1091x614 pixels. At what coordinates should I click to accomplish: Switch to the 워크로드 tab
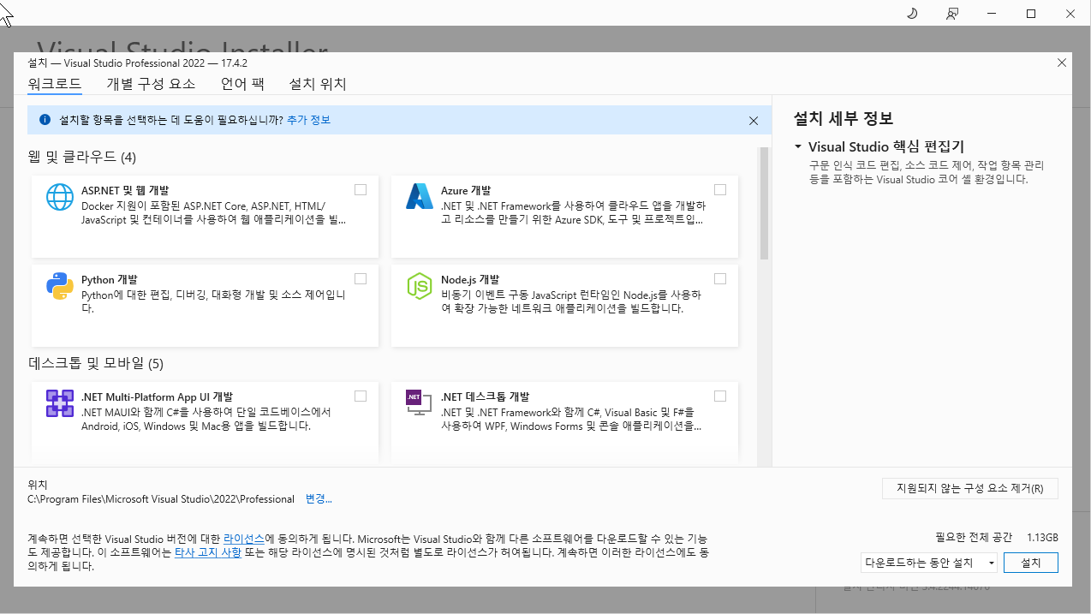(55, 84)
